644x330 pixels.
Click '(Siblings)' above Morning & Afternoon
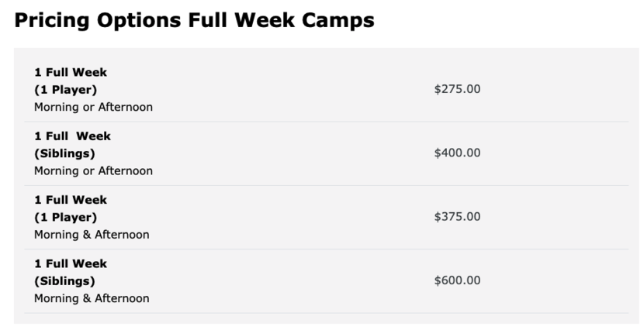pos(65,281)
